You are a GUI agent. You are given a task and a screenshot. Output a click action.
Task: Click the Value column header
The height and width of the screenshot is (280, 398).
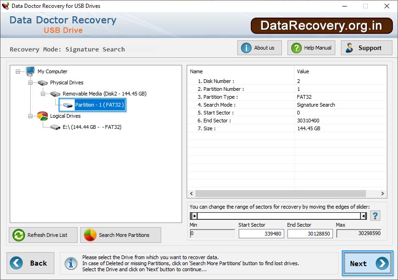tap(340, 71)
